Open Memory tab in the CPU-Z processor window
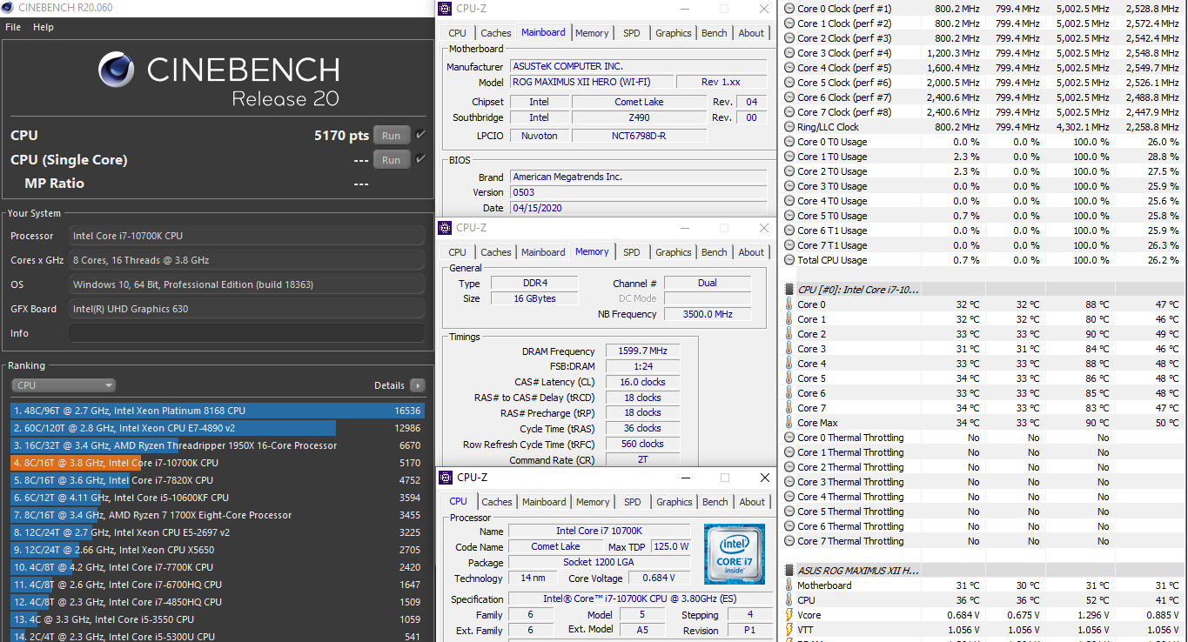This screenshot has height=642, width=1188. pos(593,502)
